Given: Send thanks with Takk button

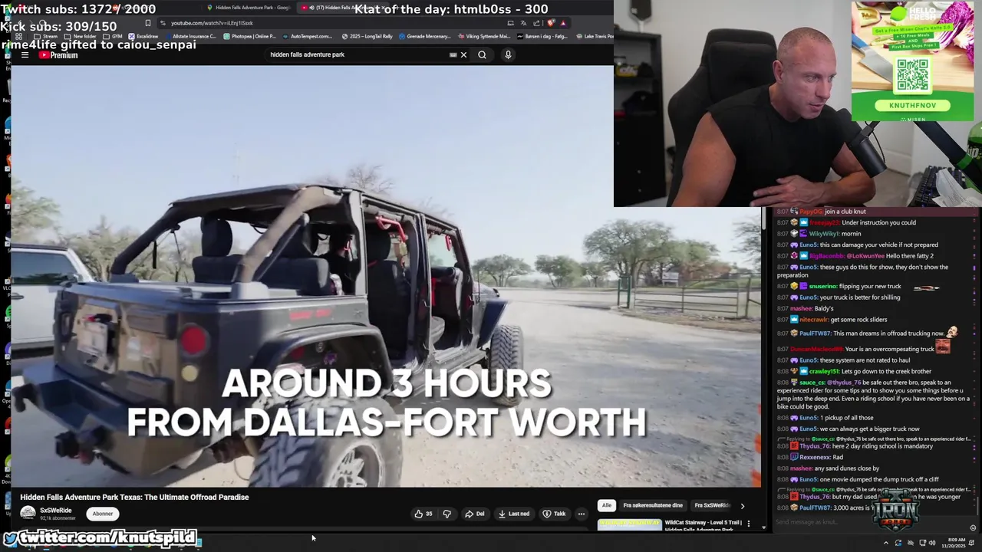Looking at the screenshot, I should click(554, 514).
